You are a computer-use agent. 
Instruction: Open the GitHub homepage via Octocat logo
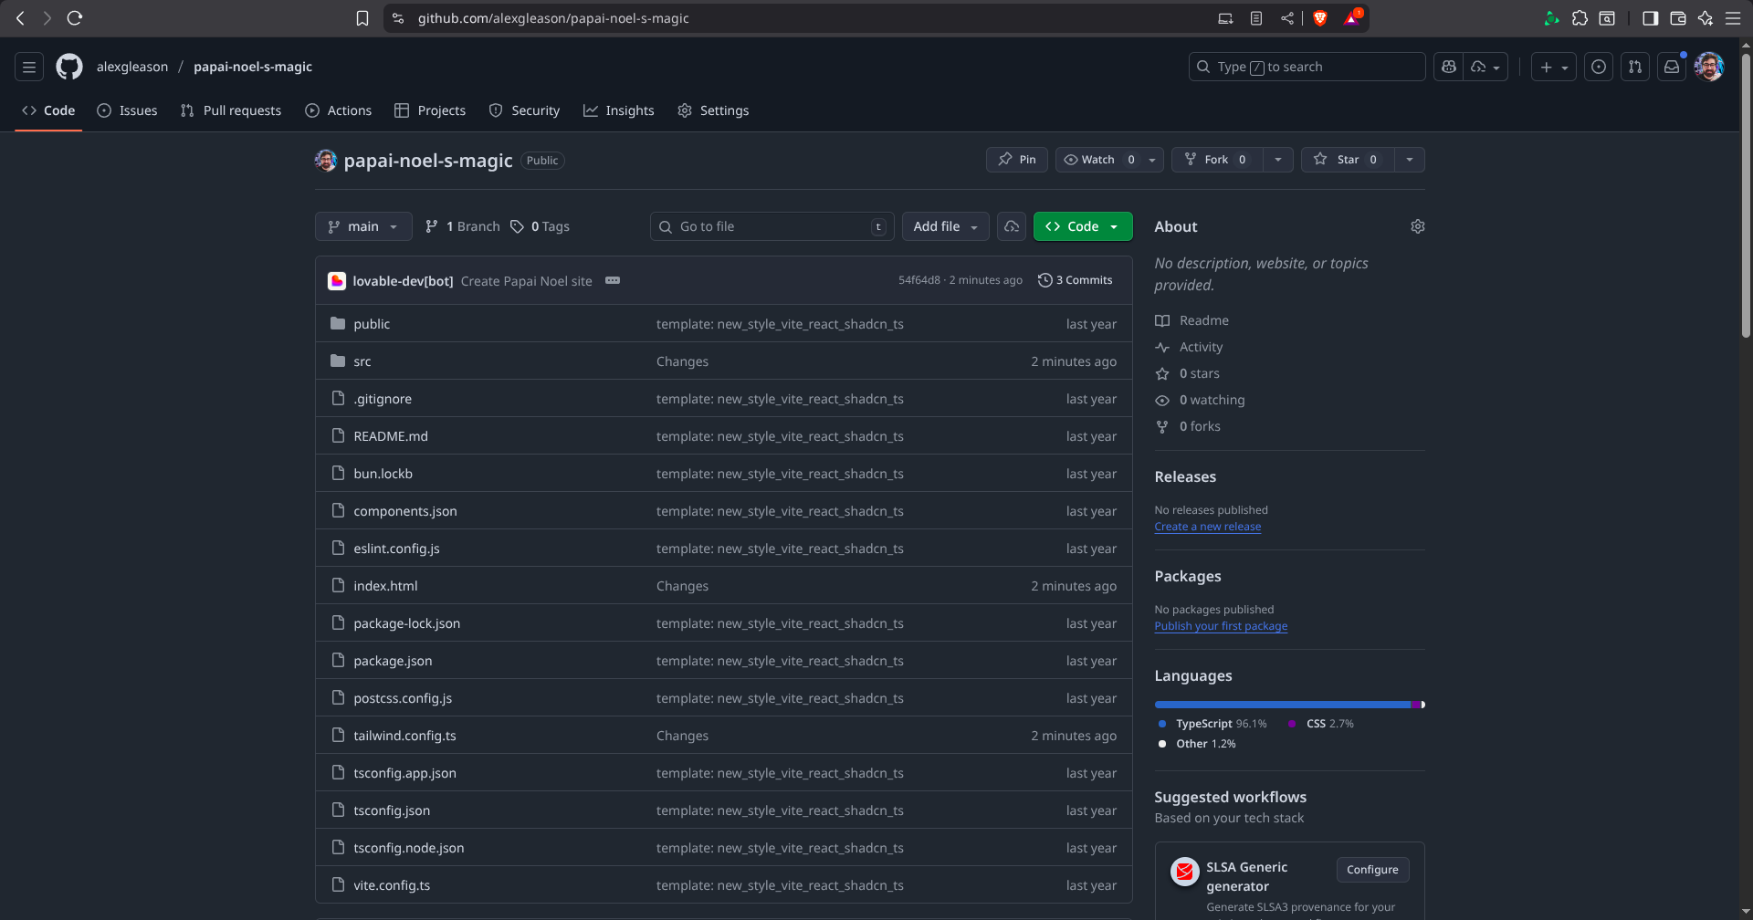69,67
